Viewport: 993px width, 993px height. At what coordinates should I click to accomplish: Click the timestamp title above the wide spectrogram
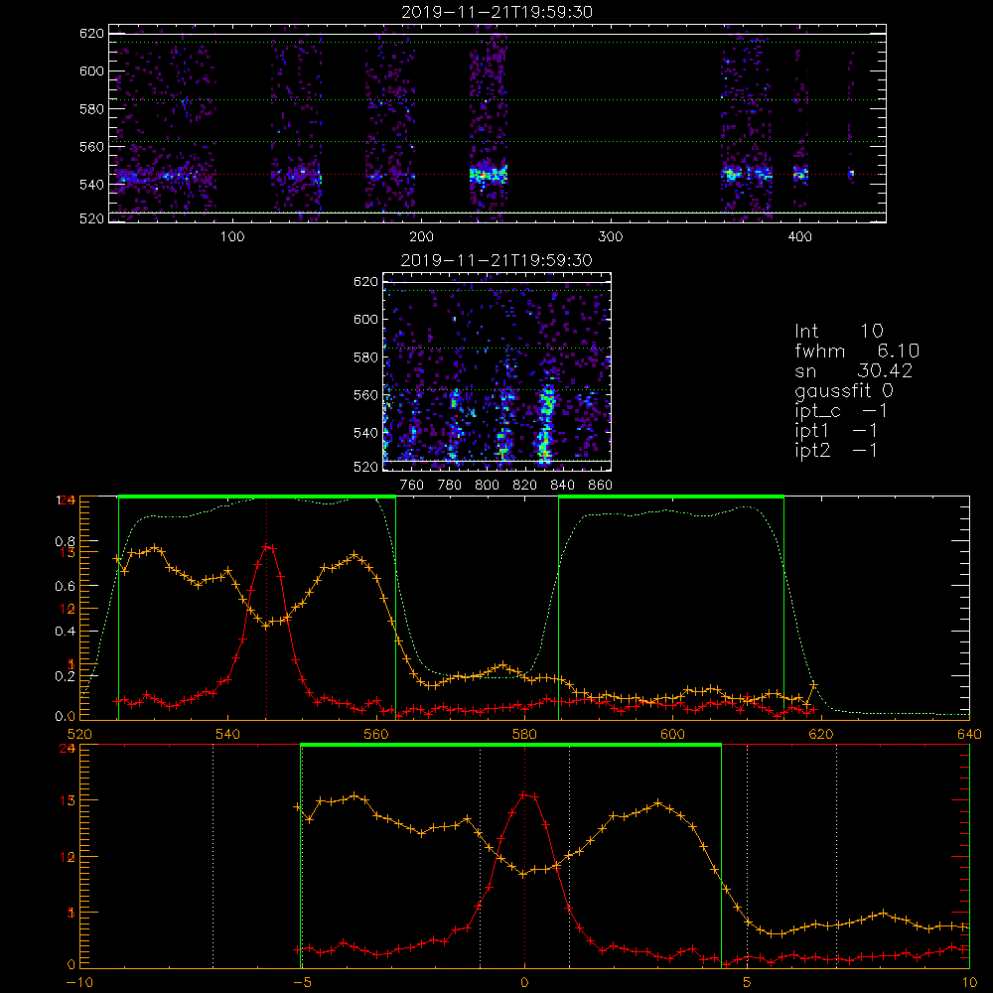[x=496, y=12]
